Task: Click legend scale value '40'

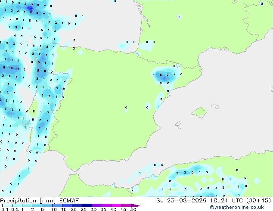Action: (x=113, y=209)
